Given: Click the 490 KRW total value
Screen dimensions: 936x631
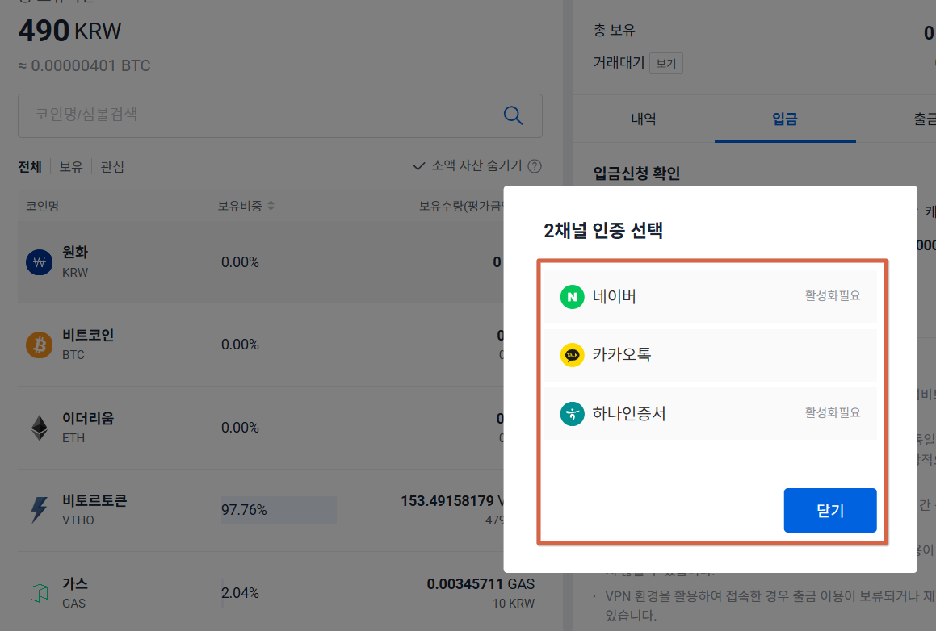Looking at the screenshot, I should tap(69, 31).
